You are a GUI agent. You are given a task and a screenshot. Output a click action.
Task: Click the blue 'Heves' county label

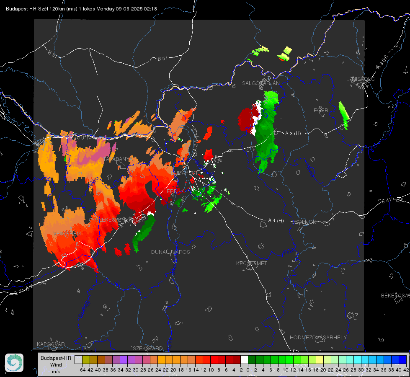click(310, 170)
